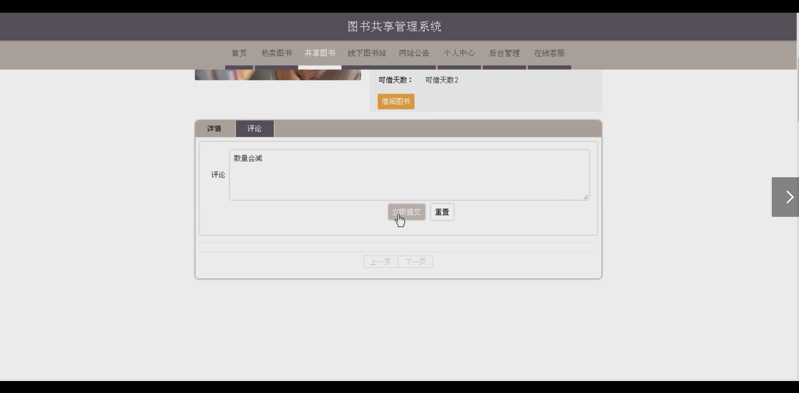Open the 在线客服 navigation item

pos(549,53)
